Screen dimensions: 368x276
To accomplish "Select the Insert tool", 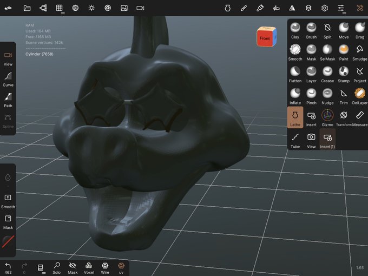I will (311, 119).
